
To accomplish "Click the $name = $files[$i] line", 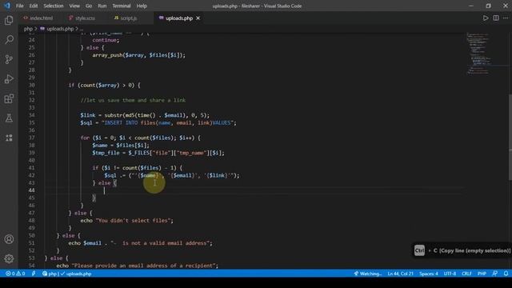I will click(x=121, y=146).
